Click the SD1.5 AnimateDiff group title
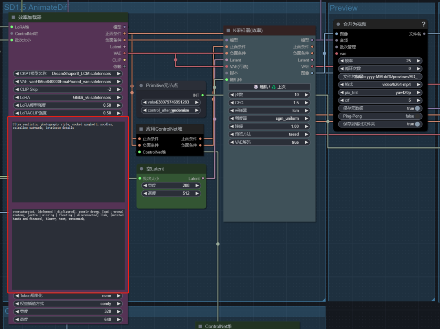440x329 pixels. pyautogui.click(x=36, y=7)
